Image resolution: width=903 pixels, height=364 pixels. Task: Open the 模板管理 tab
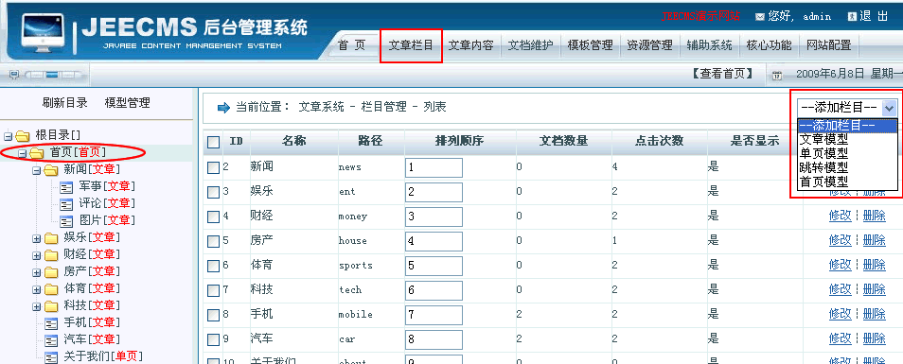click(x=591, y=45)
